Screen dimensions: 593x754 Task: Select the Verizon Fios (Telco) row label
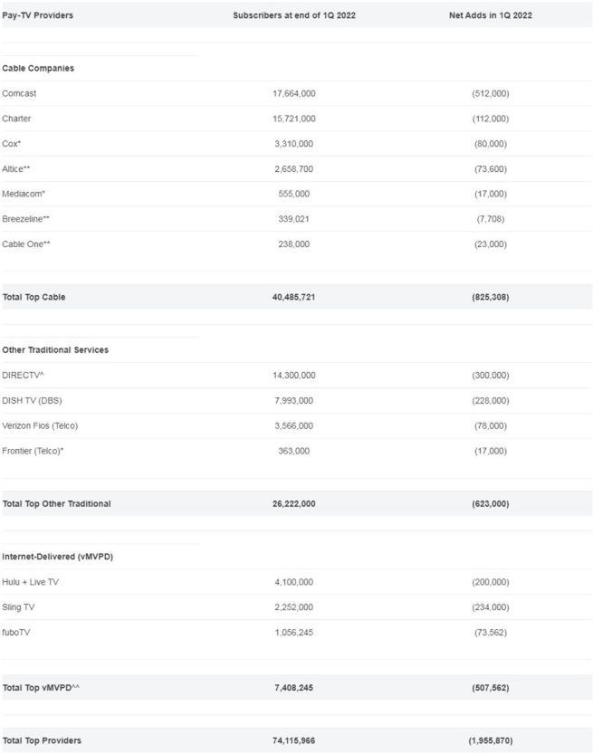tap(40, 425)
